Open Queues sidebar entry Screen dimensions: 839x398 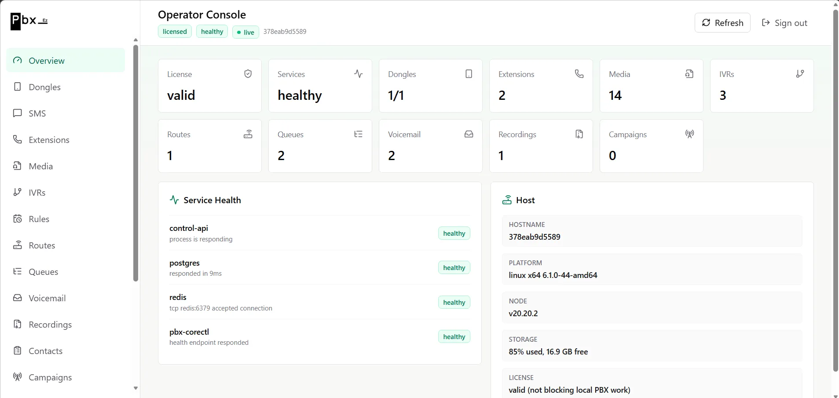coord(66,271)
